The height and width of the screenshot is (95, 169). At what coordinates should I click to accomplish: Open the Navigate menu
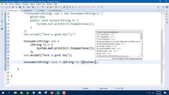(x=25, y=4)
